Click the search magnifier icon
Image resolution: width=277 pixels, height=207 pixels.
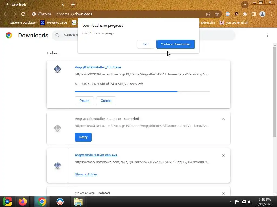click(57, 35)
